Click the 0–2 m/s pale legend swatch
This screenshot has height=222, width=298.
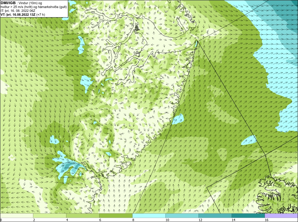(x=16, y=216)
